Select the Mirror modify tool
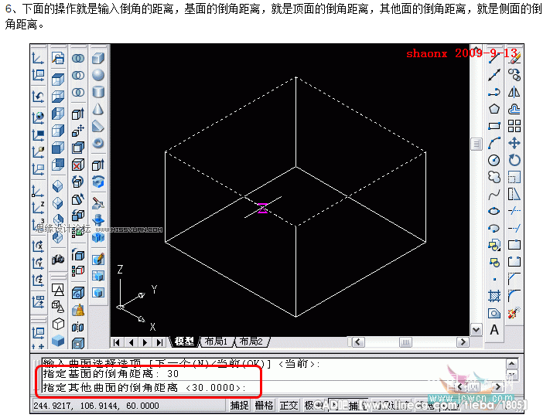Image resolution: width=550 pixels, height=418 pixels. click(x=514, y=92)
